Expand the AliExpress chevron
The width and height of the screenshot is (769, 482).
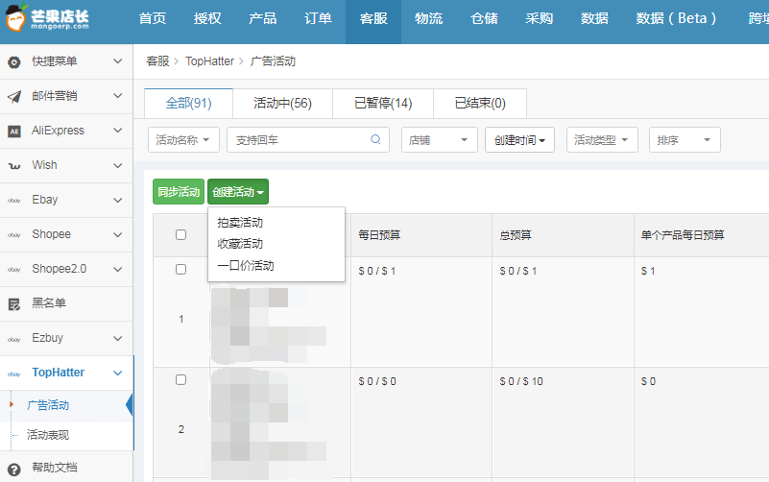click(x=118, y=131)
